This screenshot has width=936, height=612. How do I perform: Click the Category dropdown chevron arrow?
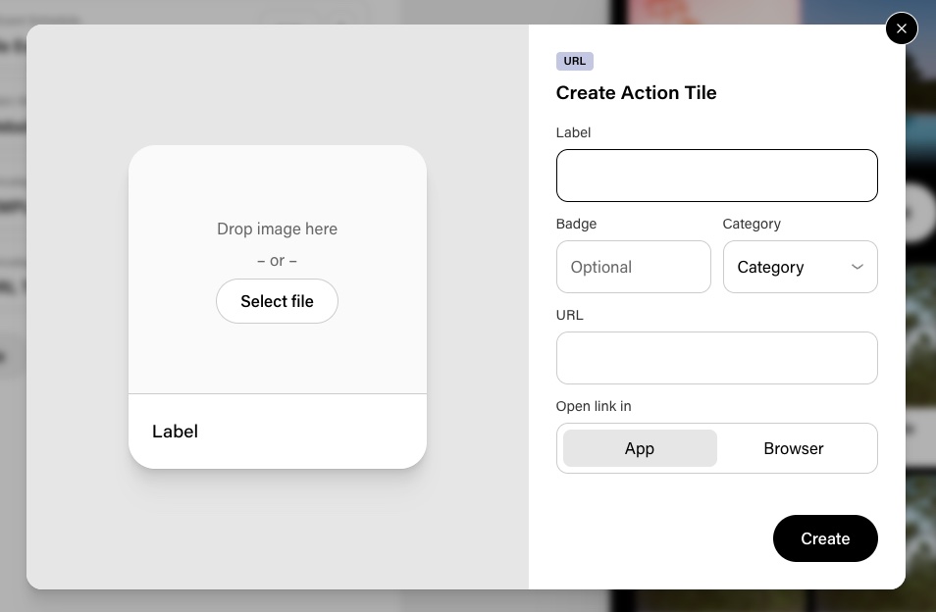(857, 267)
